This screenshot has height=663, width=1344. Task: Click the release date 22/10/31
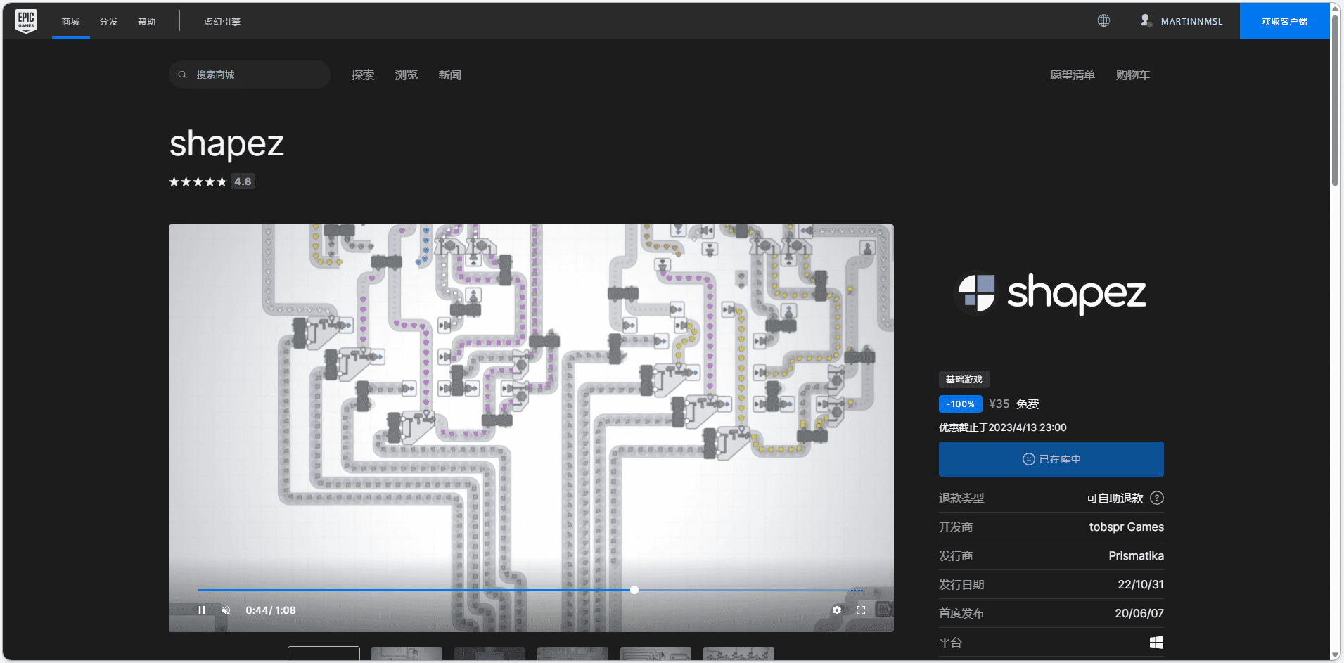[x=1140, y=584]
